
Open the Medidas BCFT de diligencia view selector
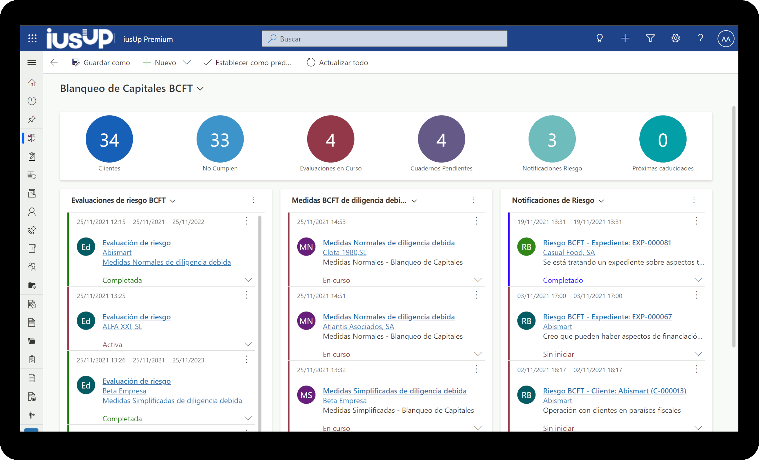(x=354, y=201)
